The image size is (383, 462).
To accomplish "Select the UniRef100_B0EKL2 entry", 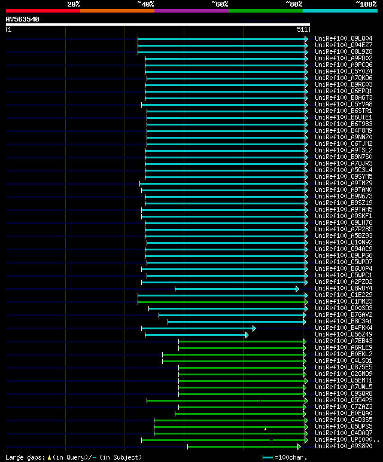I will (x=344, y=354).
